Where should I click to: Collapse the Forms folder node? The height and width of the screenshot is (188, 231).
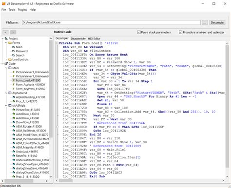[6, 43]
